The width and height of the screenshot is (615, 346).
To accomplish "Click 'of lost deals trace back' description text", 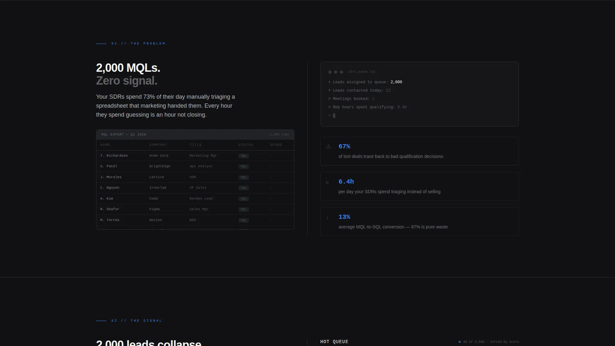I will coord(391,157).
